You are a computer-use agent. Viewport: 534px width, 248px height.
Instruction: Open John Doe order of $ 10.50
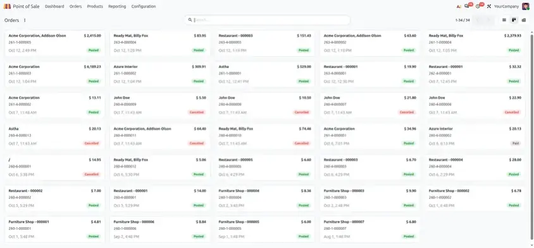pos(265,105)
